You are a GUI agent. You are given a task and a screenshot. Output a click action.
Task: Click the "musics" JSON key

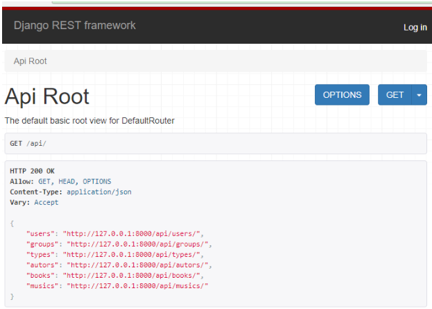(42, 286)
